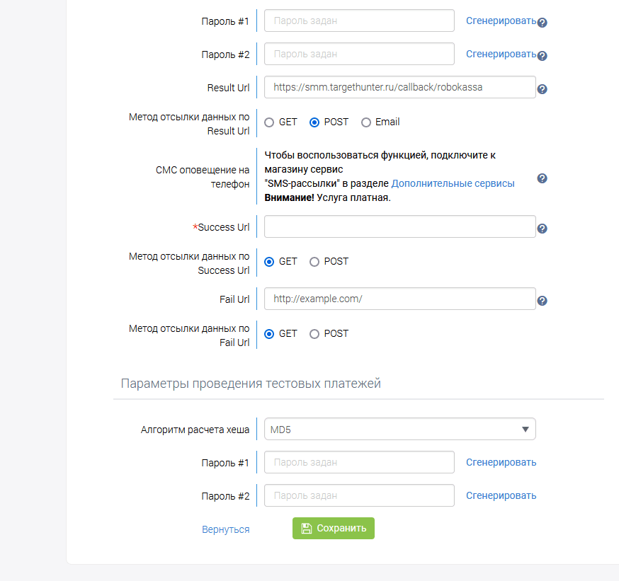The image size is (619, 581).
Task: Open help tooltip for Fail Url
Action: tap(543, 301)
